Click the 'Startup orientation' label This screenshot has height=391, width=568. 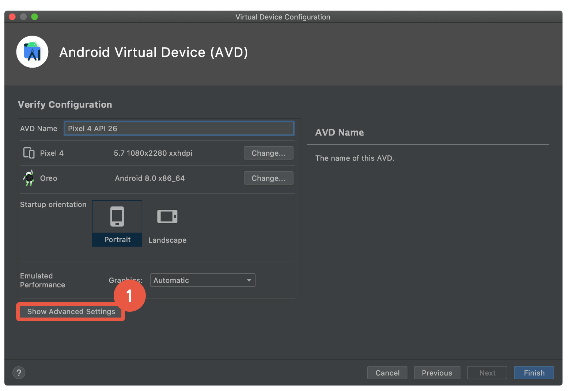[x=53, y=205]
